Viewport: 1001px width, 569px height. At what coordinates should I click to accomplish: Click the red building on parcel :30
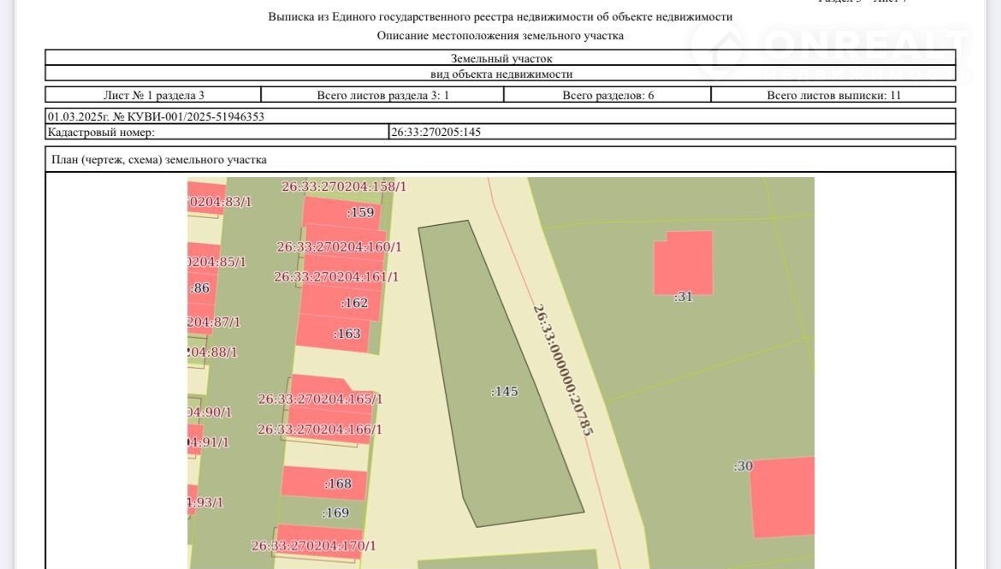(783, 497)
